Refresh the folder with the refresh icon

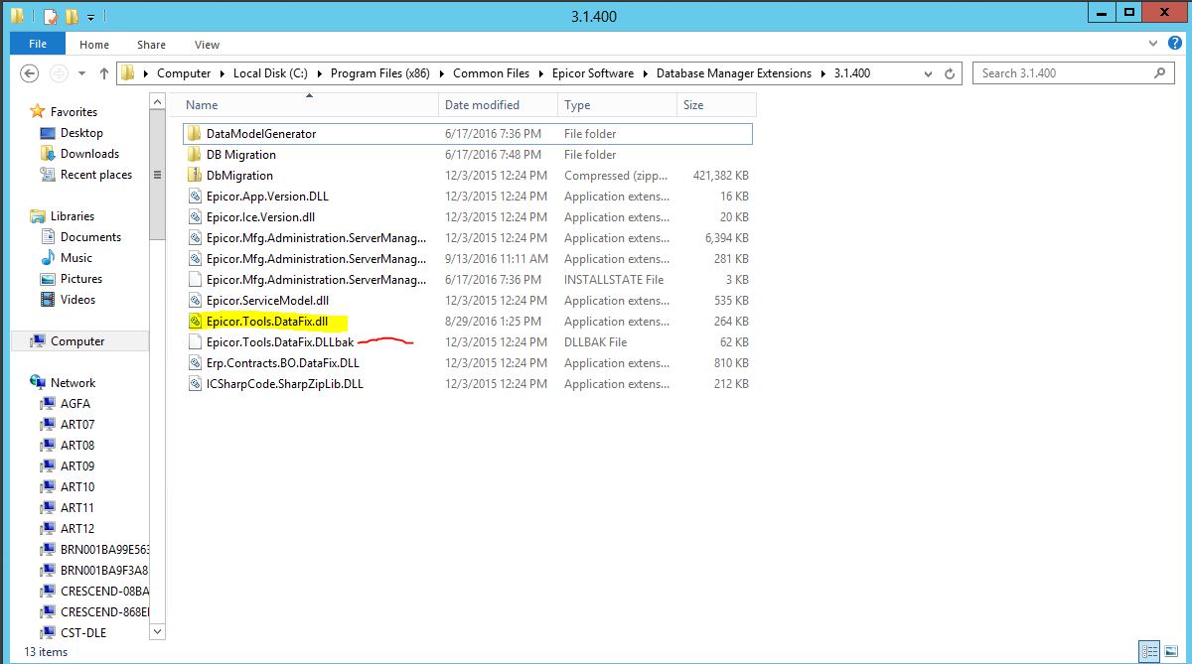tap(950, 73)
